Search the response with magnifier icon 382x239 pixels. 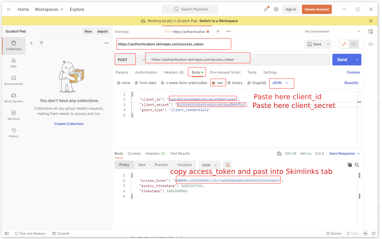357,165
